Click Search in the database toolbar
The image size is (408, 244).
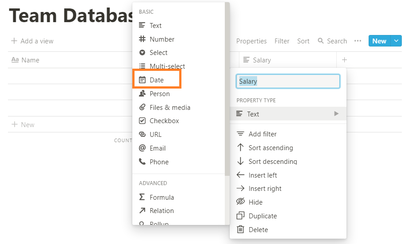point(332,41)
